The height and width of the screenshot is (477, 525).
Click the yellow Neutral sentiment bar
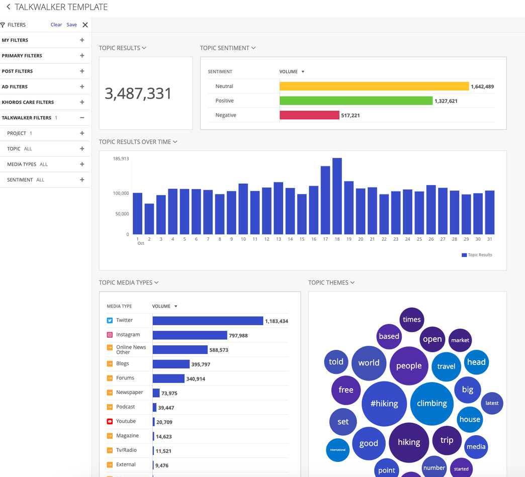[x=374, y=86]
